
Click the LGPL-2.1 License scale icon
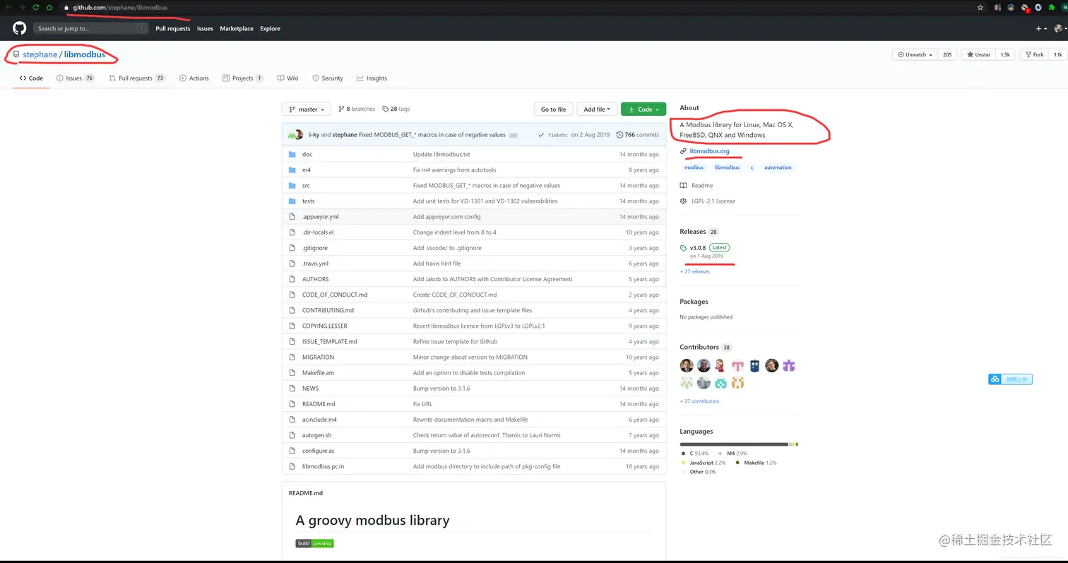683,201
